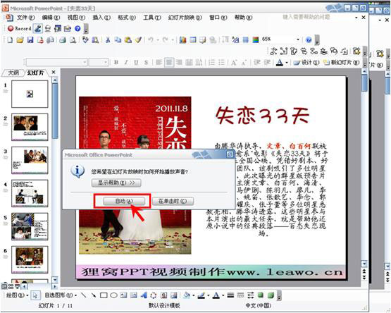Click the help question input field

[x=317, y=17]
